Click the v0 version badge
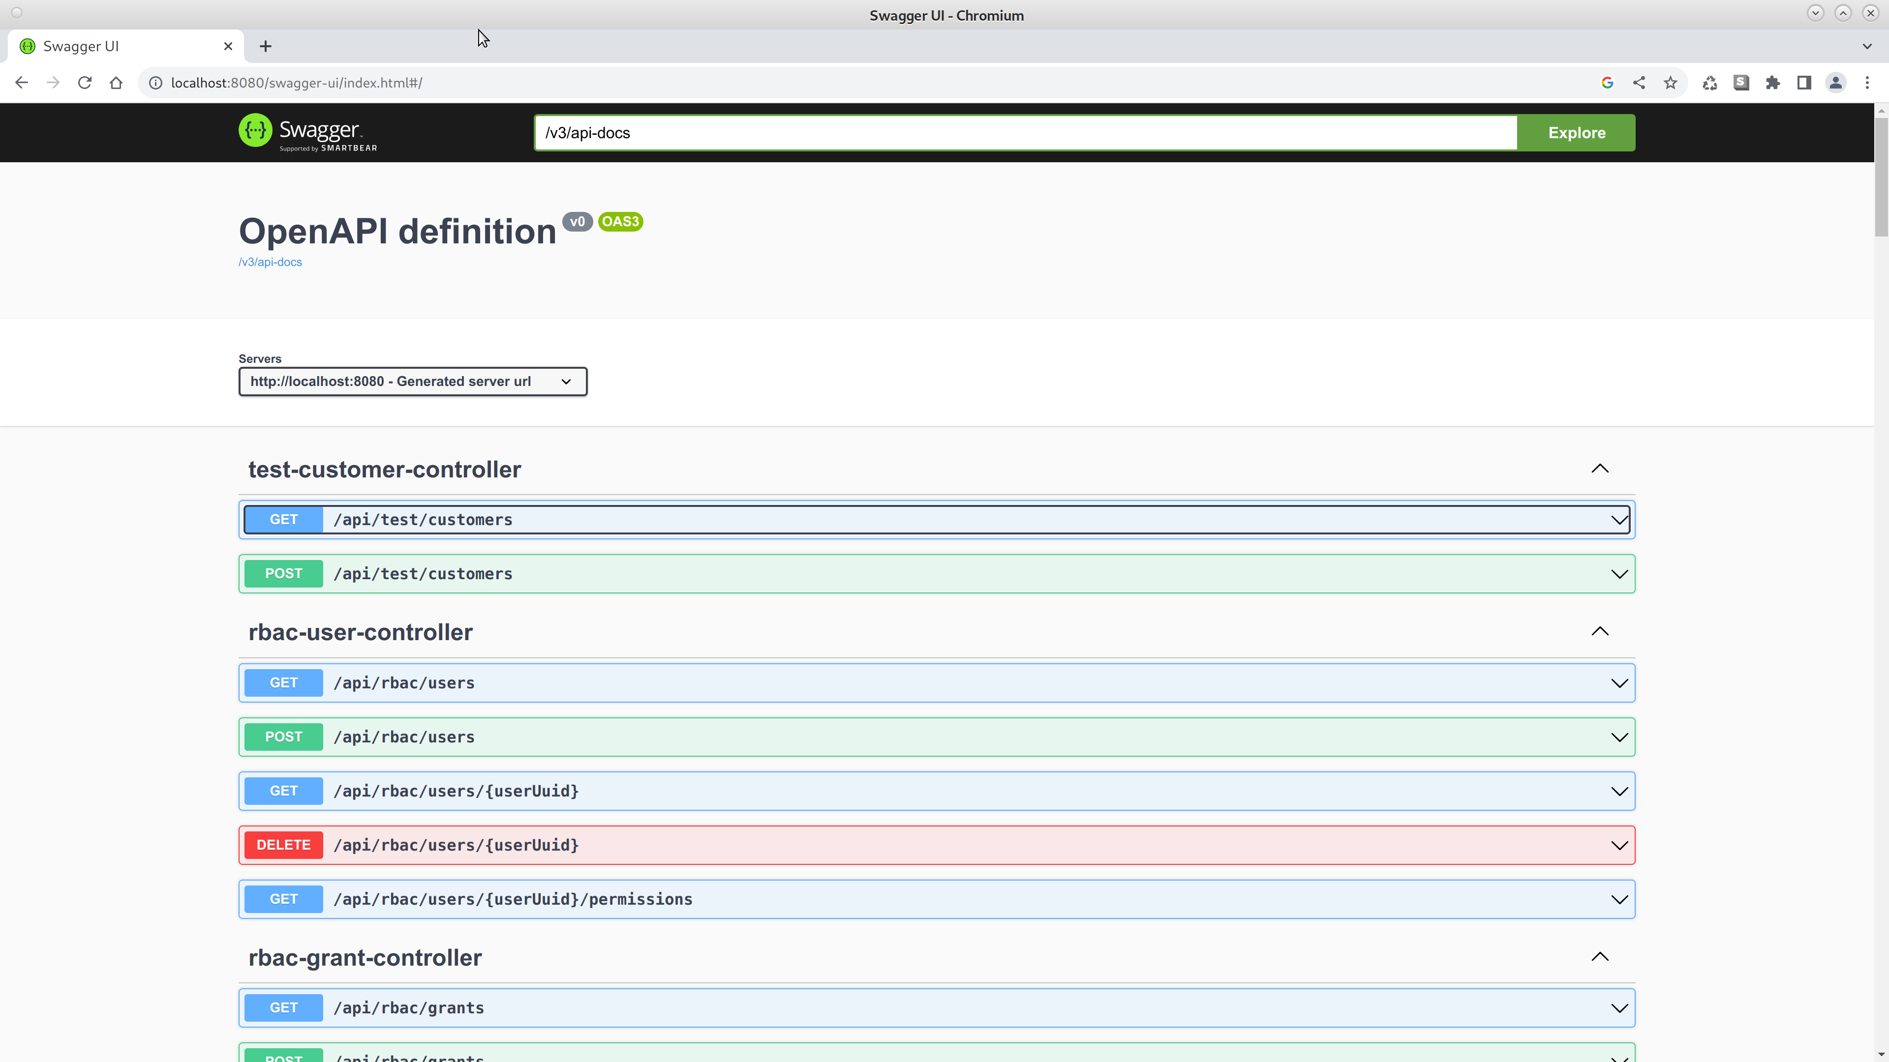Viewport: 1889px width, 1062px height. click(577, 221)
